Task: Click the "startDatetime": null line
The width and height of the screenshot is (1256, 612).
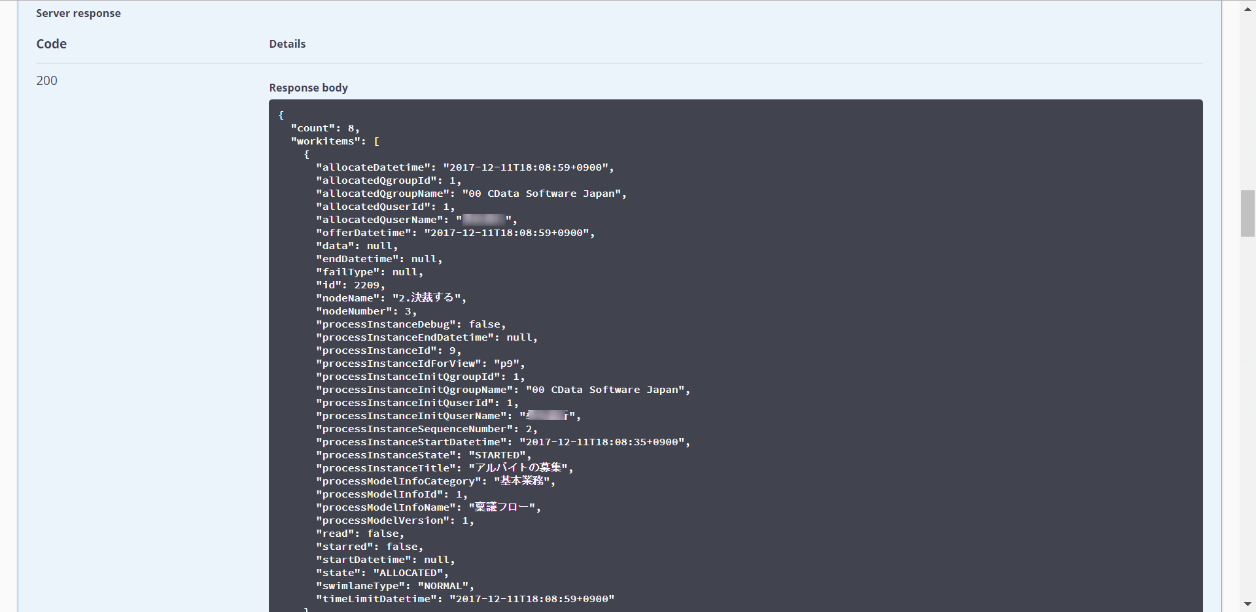Action: 385,560
